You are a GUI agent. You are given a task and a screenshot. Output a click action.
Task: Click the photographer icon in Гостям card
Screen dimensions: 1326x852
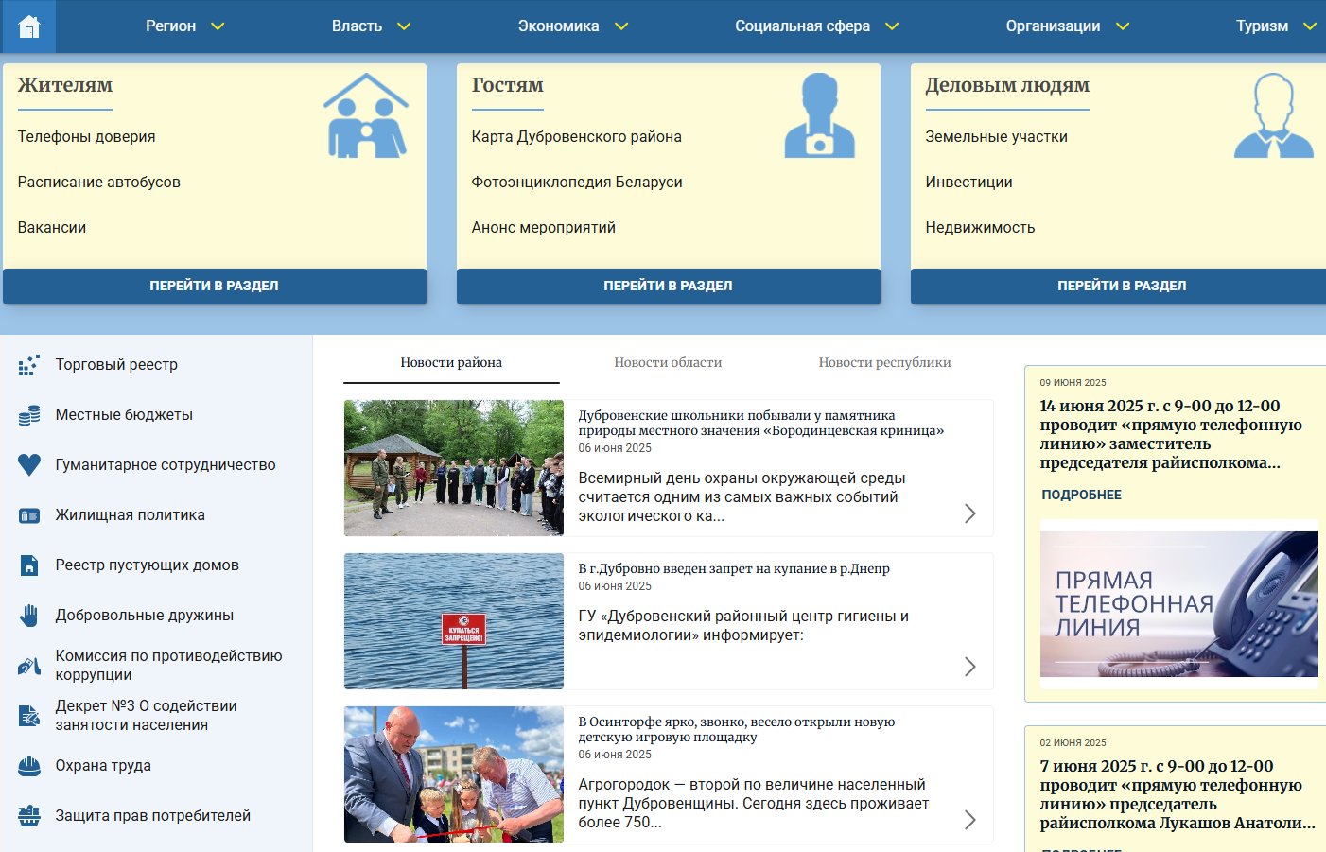(x=819, y=115)
